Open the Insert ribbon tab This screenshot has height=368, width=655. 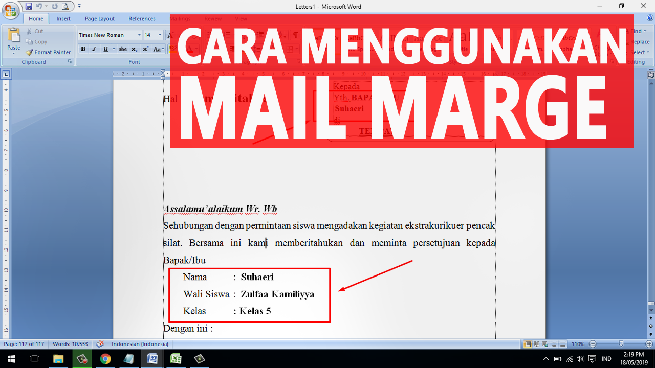point(63,18)
